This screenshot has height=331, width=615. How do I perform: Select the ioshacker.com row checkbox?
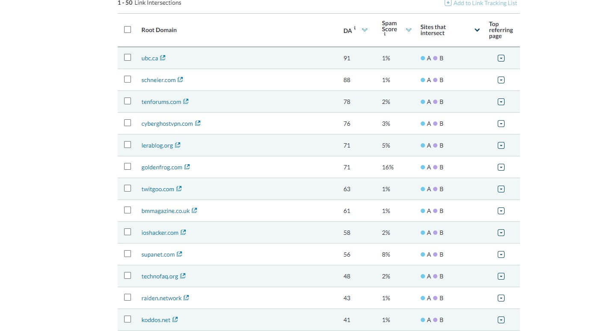pyautogui.click(x=128, y=232)
